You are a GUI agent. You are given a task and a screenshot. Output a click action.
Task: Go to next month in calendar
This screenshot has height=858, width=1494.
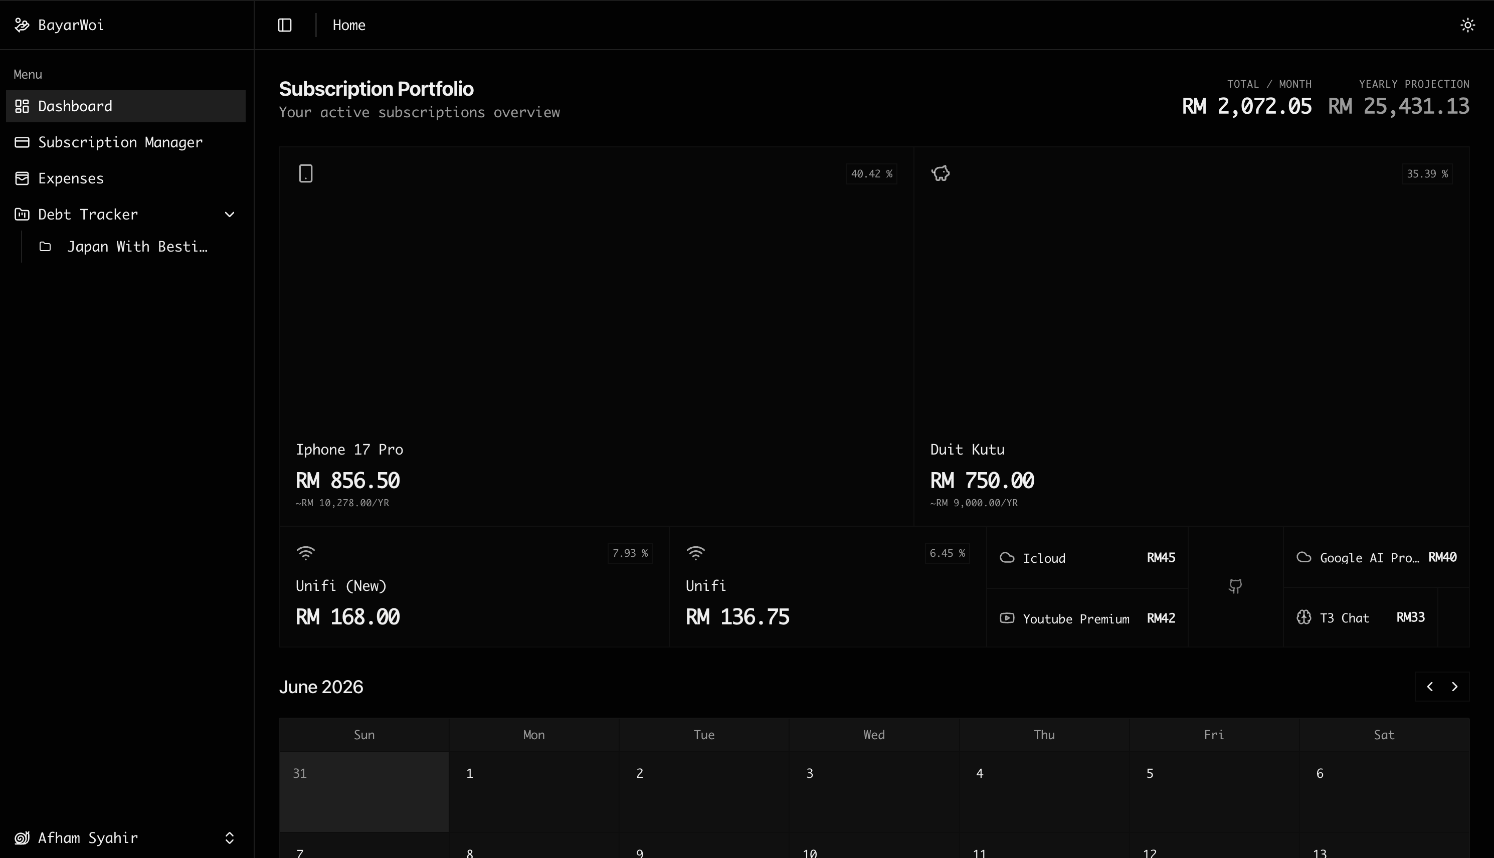[1454, 687]
